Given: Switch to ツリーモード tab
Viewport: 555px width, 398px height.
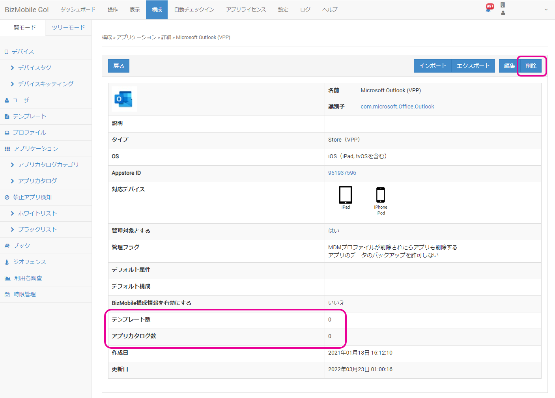Looking at the screenshot, I should pos(68,28).
